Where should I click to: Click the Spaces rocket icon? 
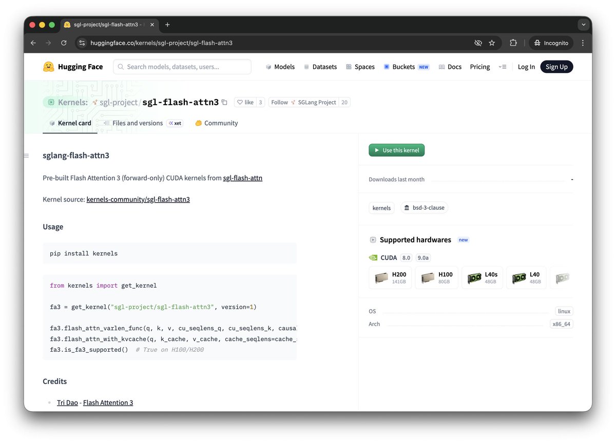(349, 67)
